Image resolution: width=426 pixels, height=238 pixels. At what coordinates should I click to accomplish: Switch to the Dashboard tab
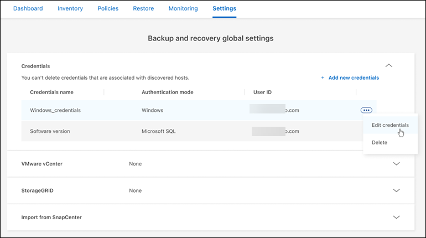[28, 9]
